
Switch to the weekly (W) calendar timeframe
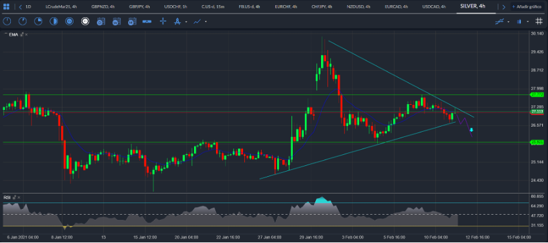pos(117,22)
